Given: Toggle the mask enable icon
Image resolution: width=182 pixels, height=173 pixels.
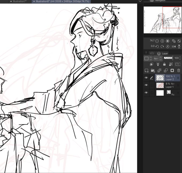Looking at the screenshot, I should point(178,64).
